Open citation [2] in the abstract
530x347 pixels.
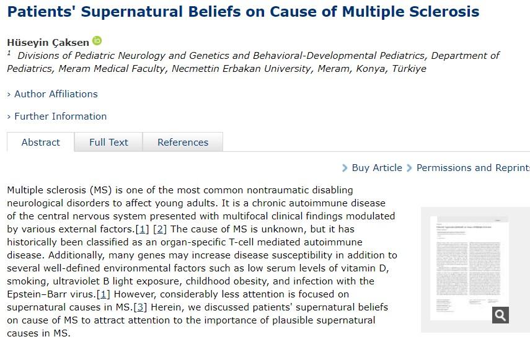pyautogui.click(x=161, y=230)
